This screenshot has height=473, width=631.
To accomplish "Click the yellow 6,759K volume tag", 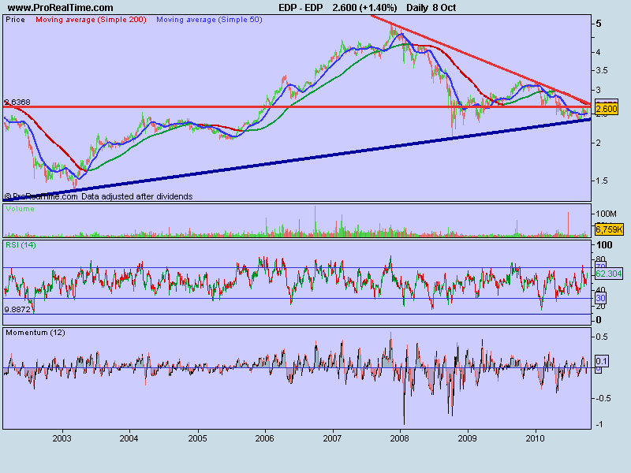I will pos(609,229).
